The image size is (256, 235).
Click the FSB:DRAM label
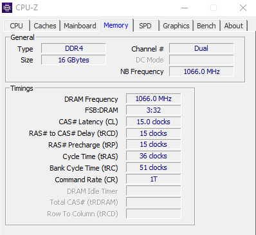click(x=102, y=110)
